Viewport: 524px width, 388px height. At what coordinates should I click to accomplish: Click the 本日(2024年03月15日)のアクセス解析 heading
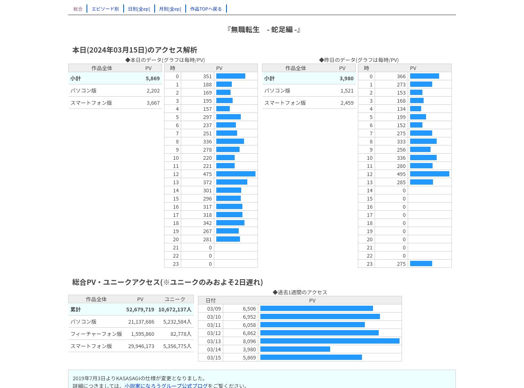[135, 50]
